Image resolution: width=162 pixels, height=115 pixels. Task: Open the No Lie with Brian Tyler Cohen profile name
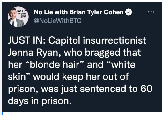(x=78, y=12)
